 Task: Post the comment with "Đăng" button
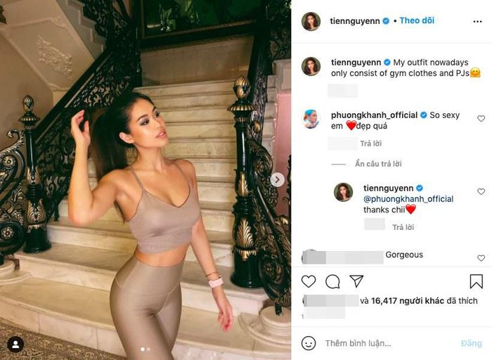pyautogui.click(x=472, y=343)
